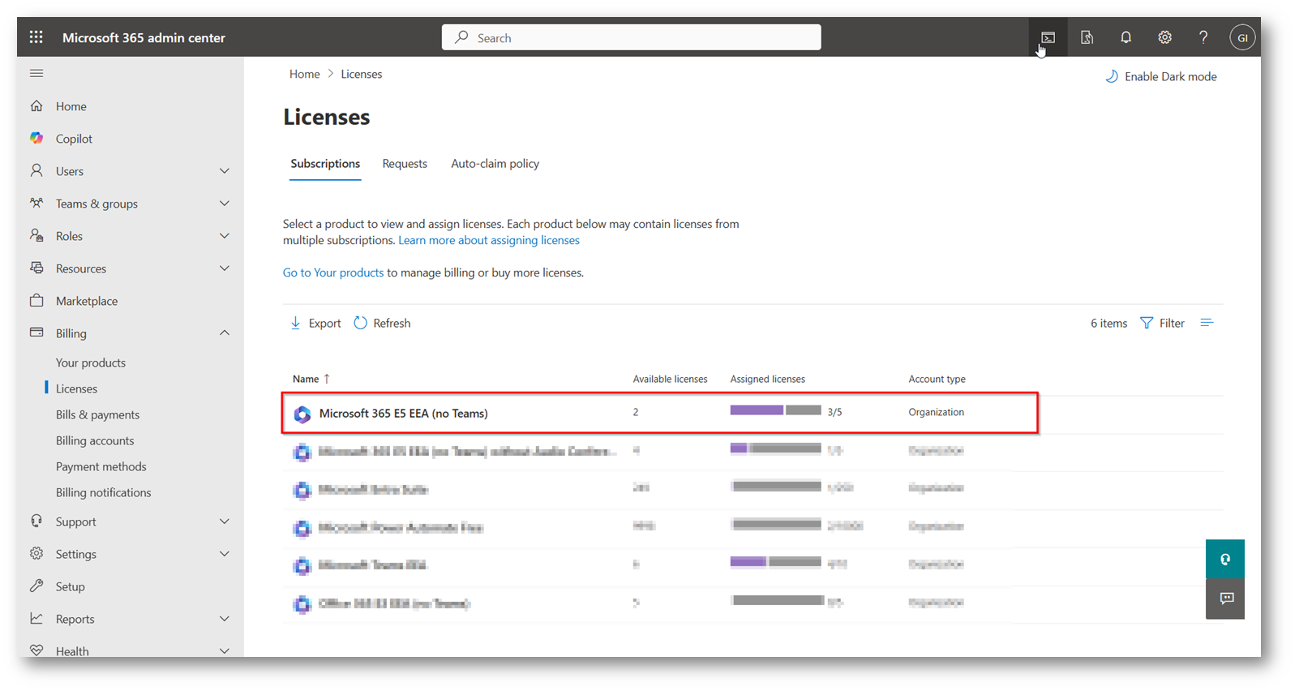Click the 3/5 assigned licenses usage bar

(776, 410)
